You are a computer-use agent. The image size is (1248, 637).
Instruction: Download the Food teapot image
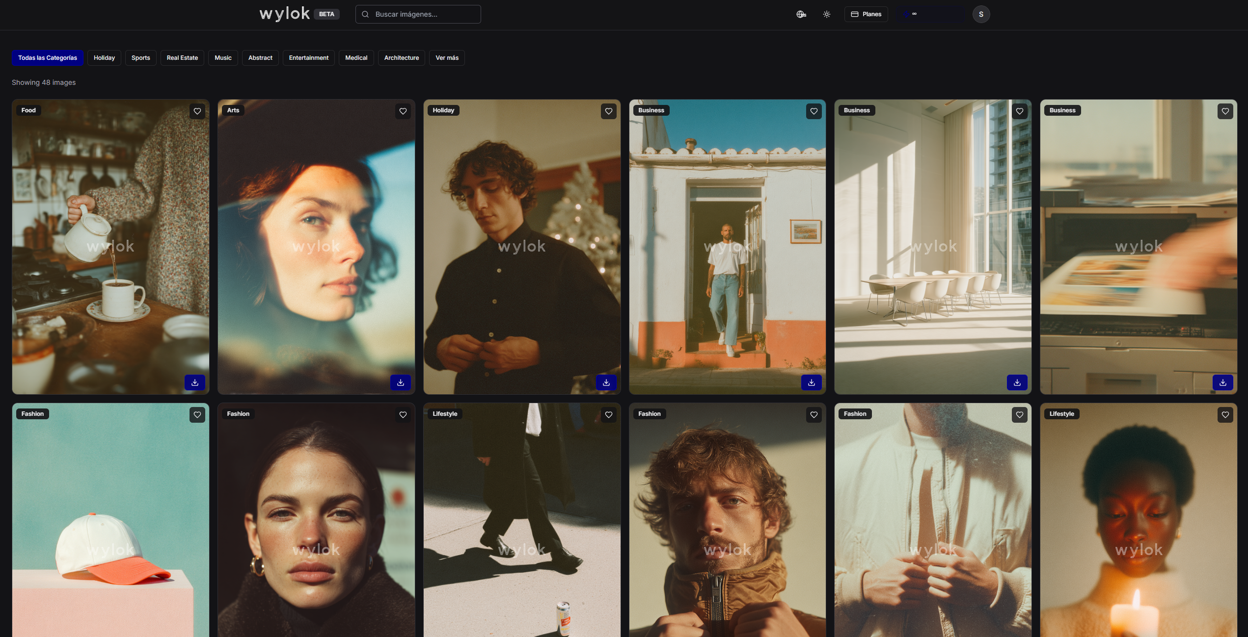pos(195,382)
